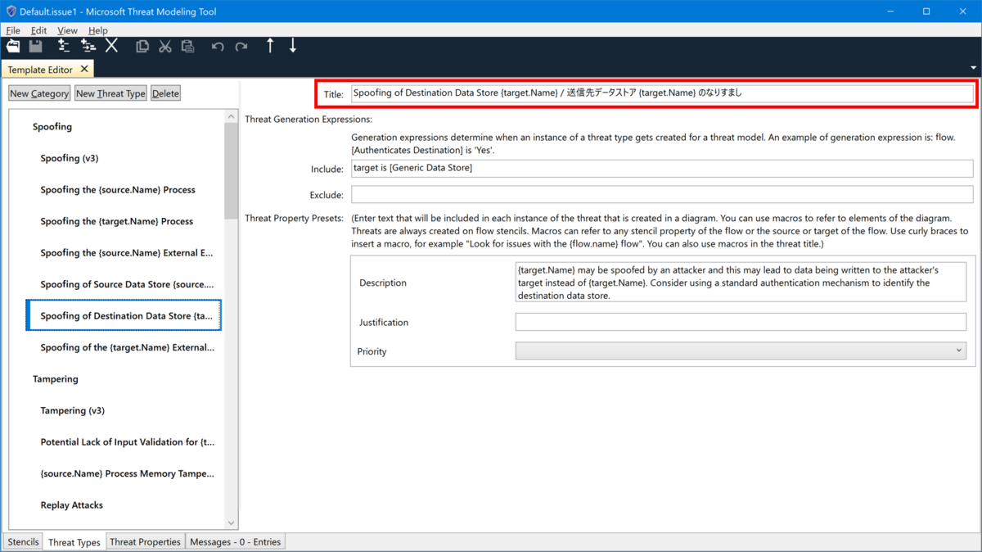
Task: Click the Move Down arrow icon
Action: click(293, 46)
